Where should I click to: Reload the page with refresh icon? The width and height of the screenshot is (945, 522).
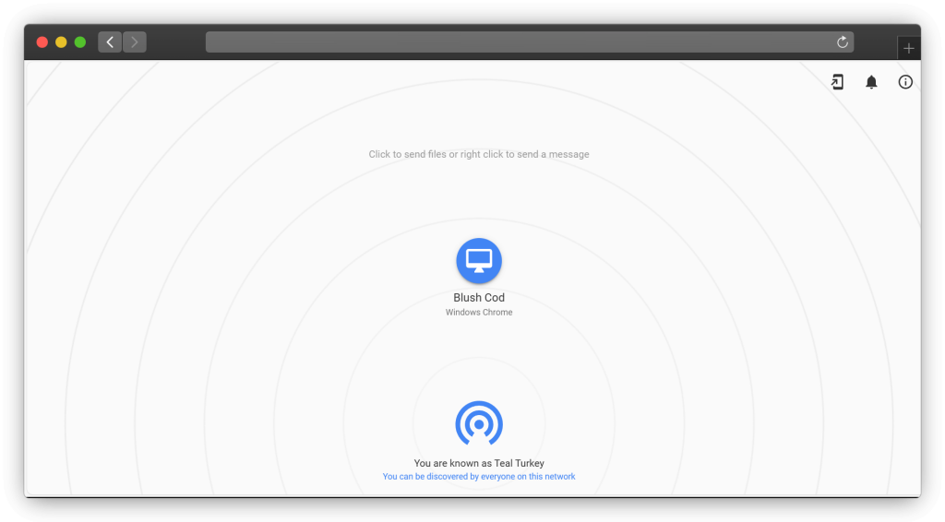pyautogui.click(x=842, y=42)
